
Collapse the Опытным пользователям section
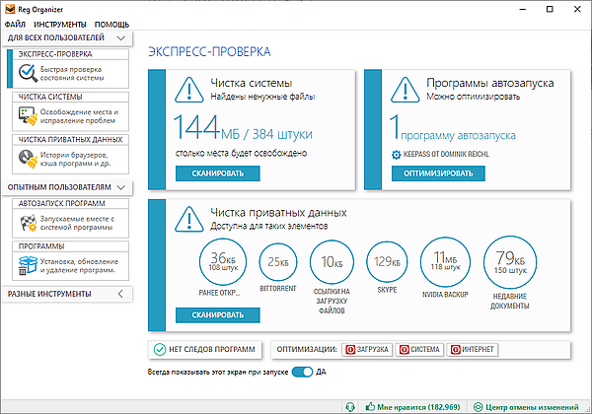[120, 186]
